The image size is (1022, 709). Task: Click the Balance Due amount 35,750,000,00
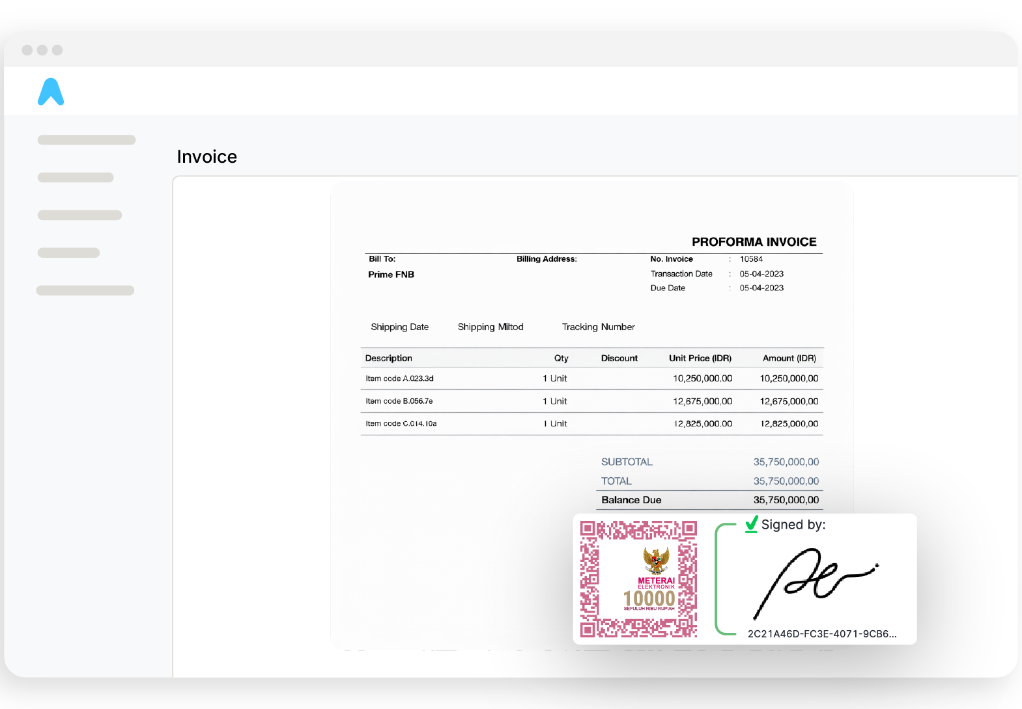tap(786, 500)
